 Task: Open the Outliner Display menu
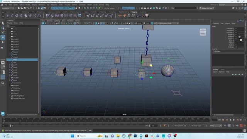click(10, 23)
